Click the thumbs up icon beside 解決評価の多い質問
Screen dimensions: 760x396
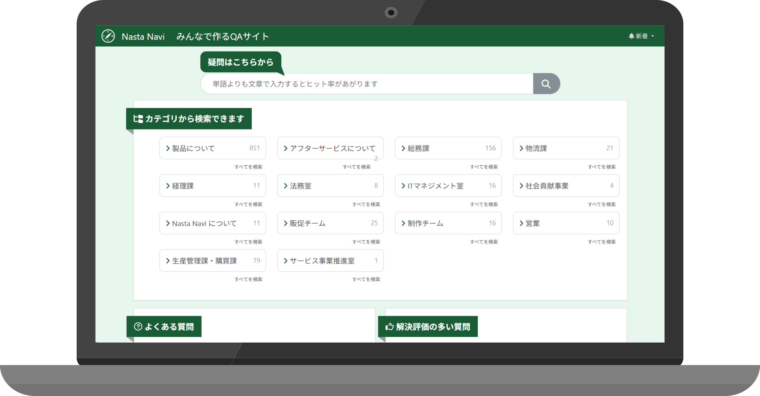point(389,327)
